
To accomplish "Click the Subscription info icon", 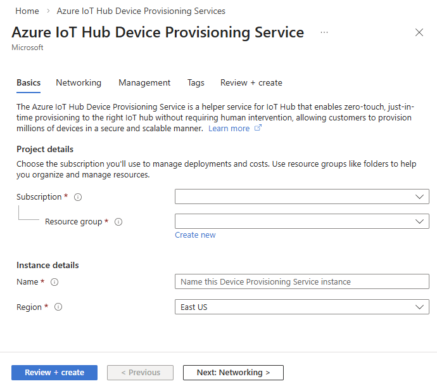I will pyautogui.click(x=78, y=197).
